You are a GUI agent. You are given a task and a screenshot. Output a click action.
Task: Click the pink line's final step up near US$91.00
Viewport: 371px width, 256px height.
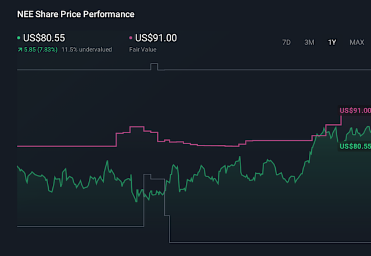pyautogui.click(x=340, y=119)
